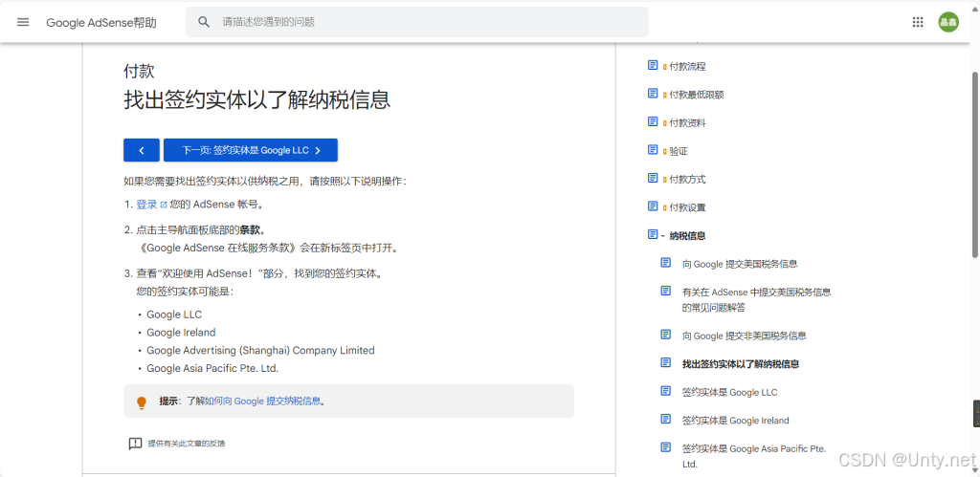Click list item Google Advertising (Shanghai) Company Limited

tap(260, 351)
